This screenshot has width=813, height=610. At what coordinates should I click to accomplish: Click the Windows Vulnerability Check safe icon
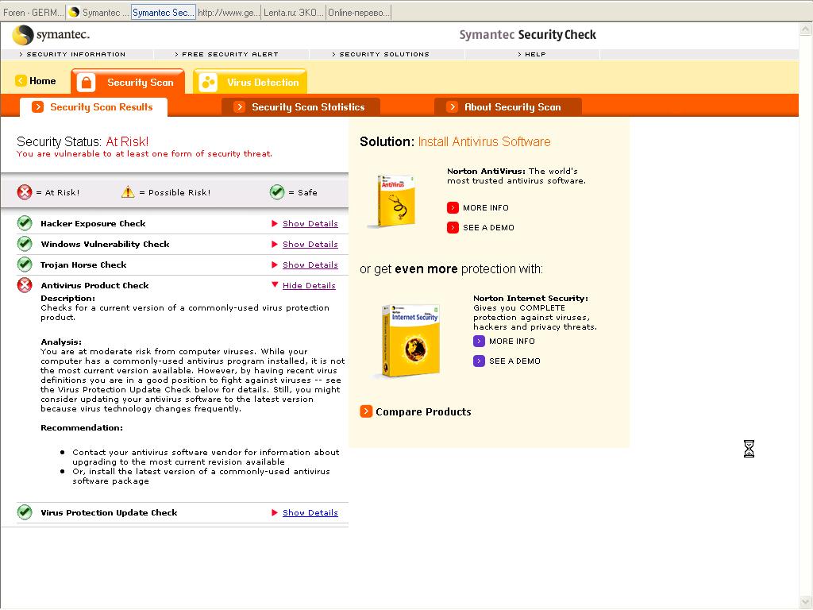(25, 244)
